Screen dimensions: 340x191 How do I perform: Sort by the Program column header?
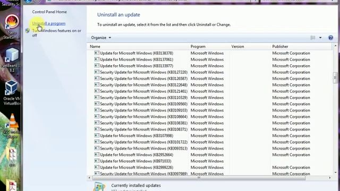pos(198,47)
